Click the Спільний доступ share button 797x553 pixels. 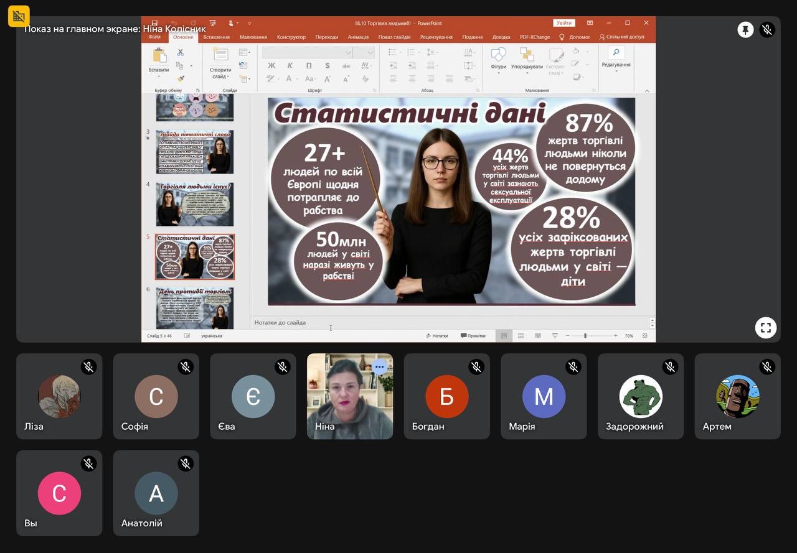click(x=621, y=37)
